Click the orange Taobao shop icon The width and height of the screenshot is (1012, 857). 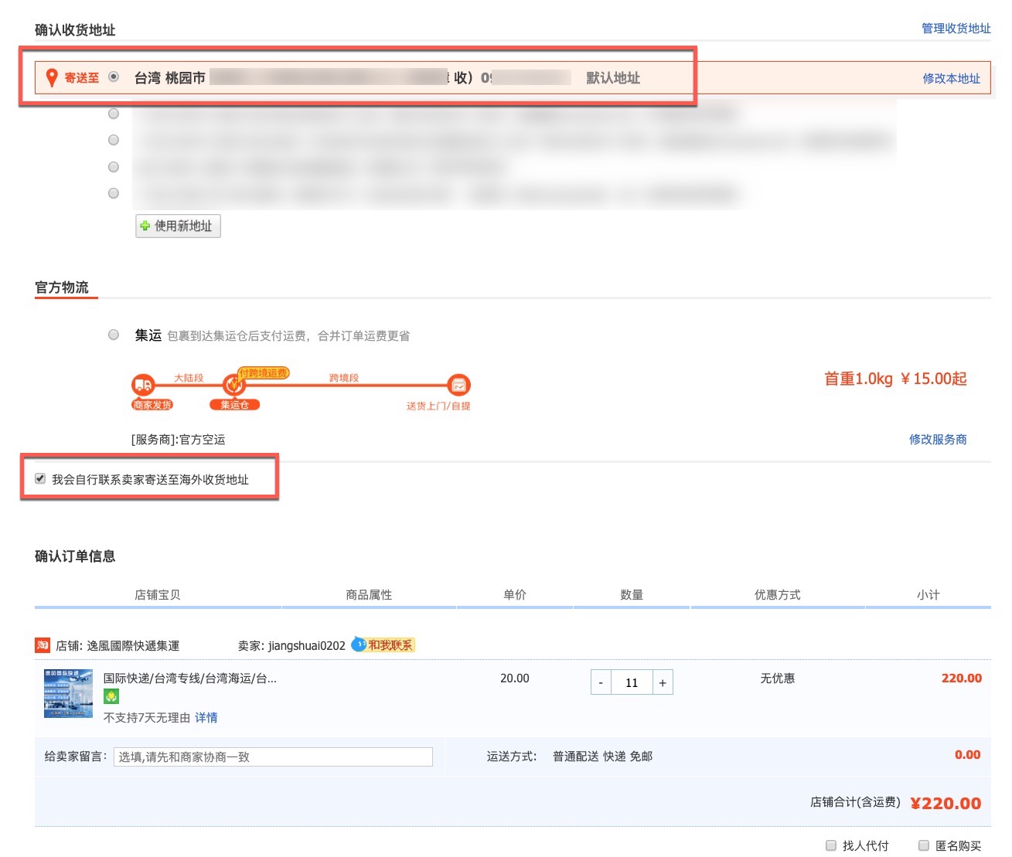43,645
